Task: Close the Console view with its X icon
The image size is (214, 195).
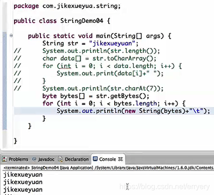Action: 120,159
